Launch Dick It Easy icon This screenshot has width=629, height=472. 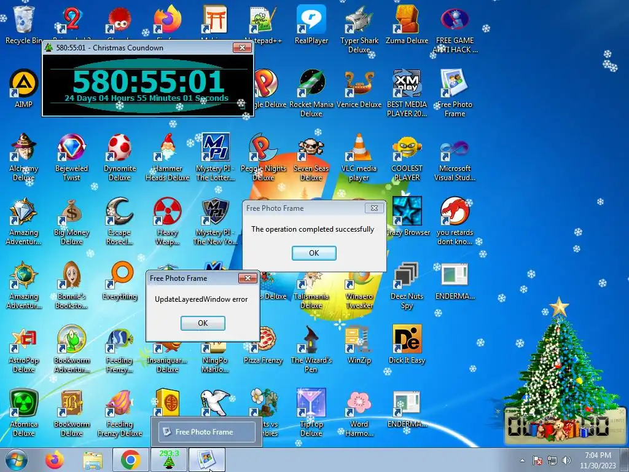tap(407, 344)
